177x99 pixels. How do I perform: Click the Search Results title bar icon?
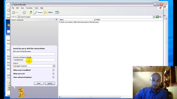tap(12, 5)
